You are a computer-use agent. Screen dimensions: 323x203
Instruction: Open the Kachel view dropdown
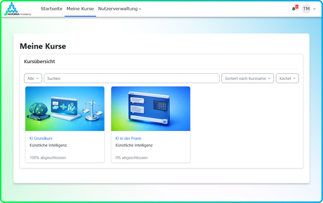[x=287, y=78]
